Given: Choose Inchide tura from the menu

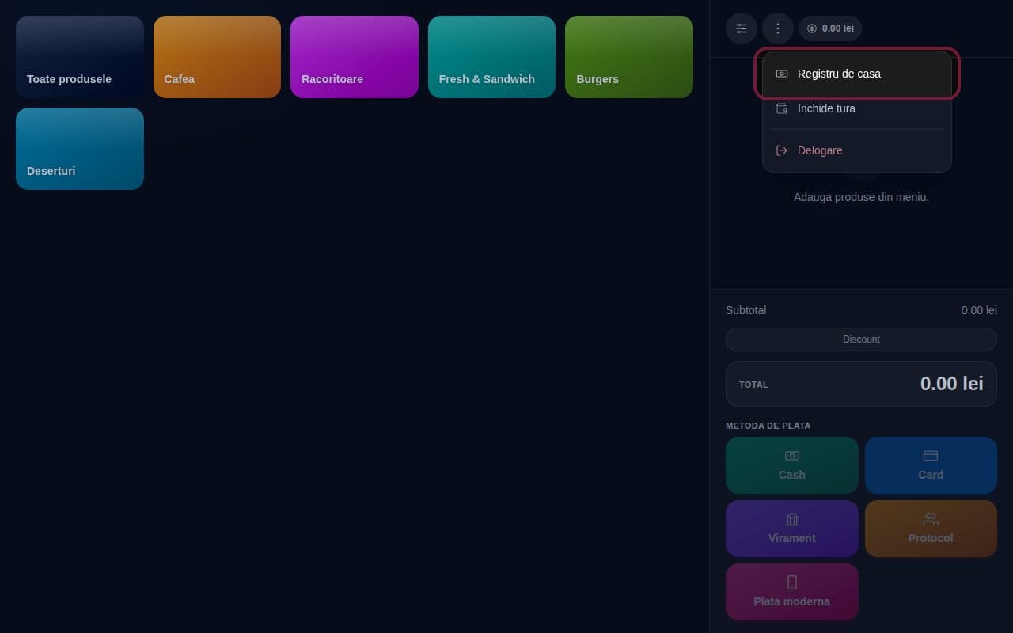Looking at the screenshot, I should coord(857,108).
